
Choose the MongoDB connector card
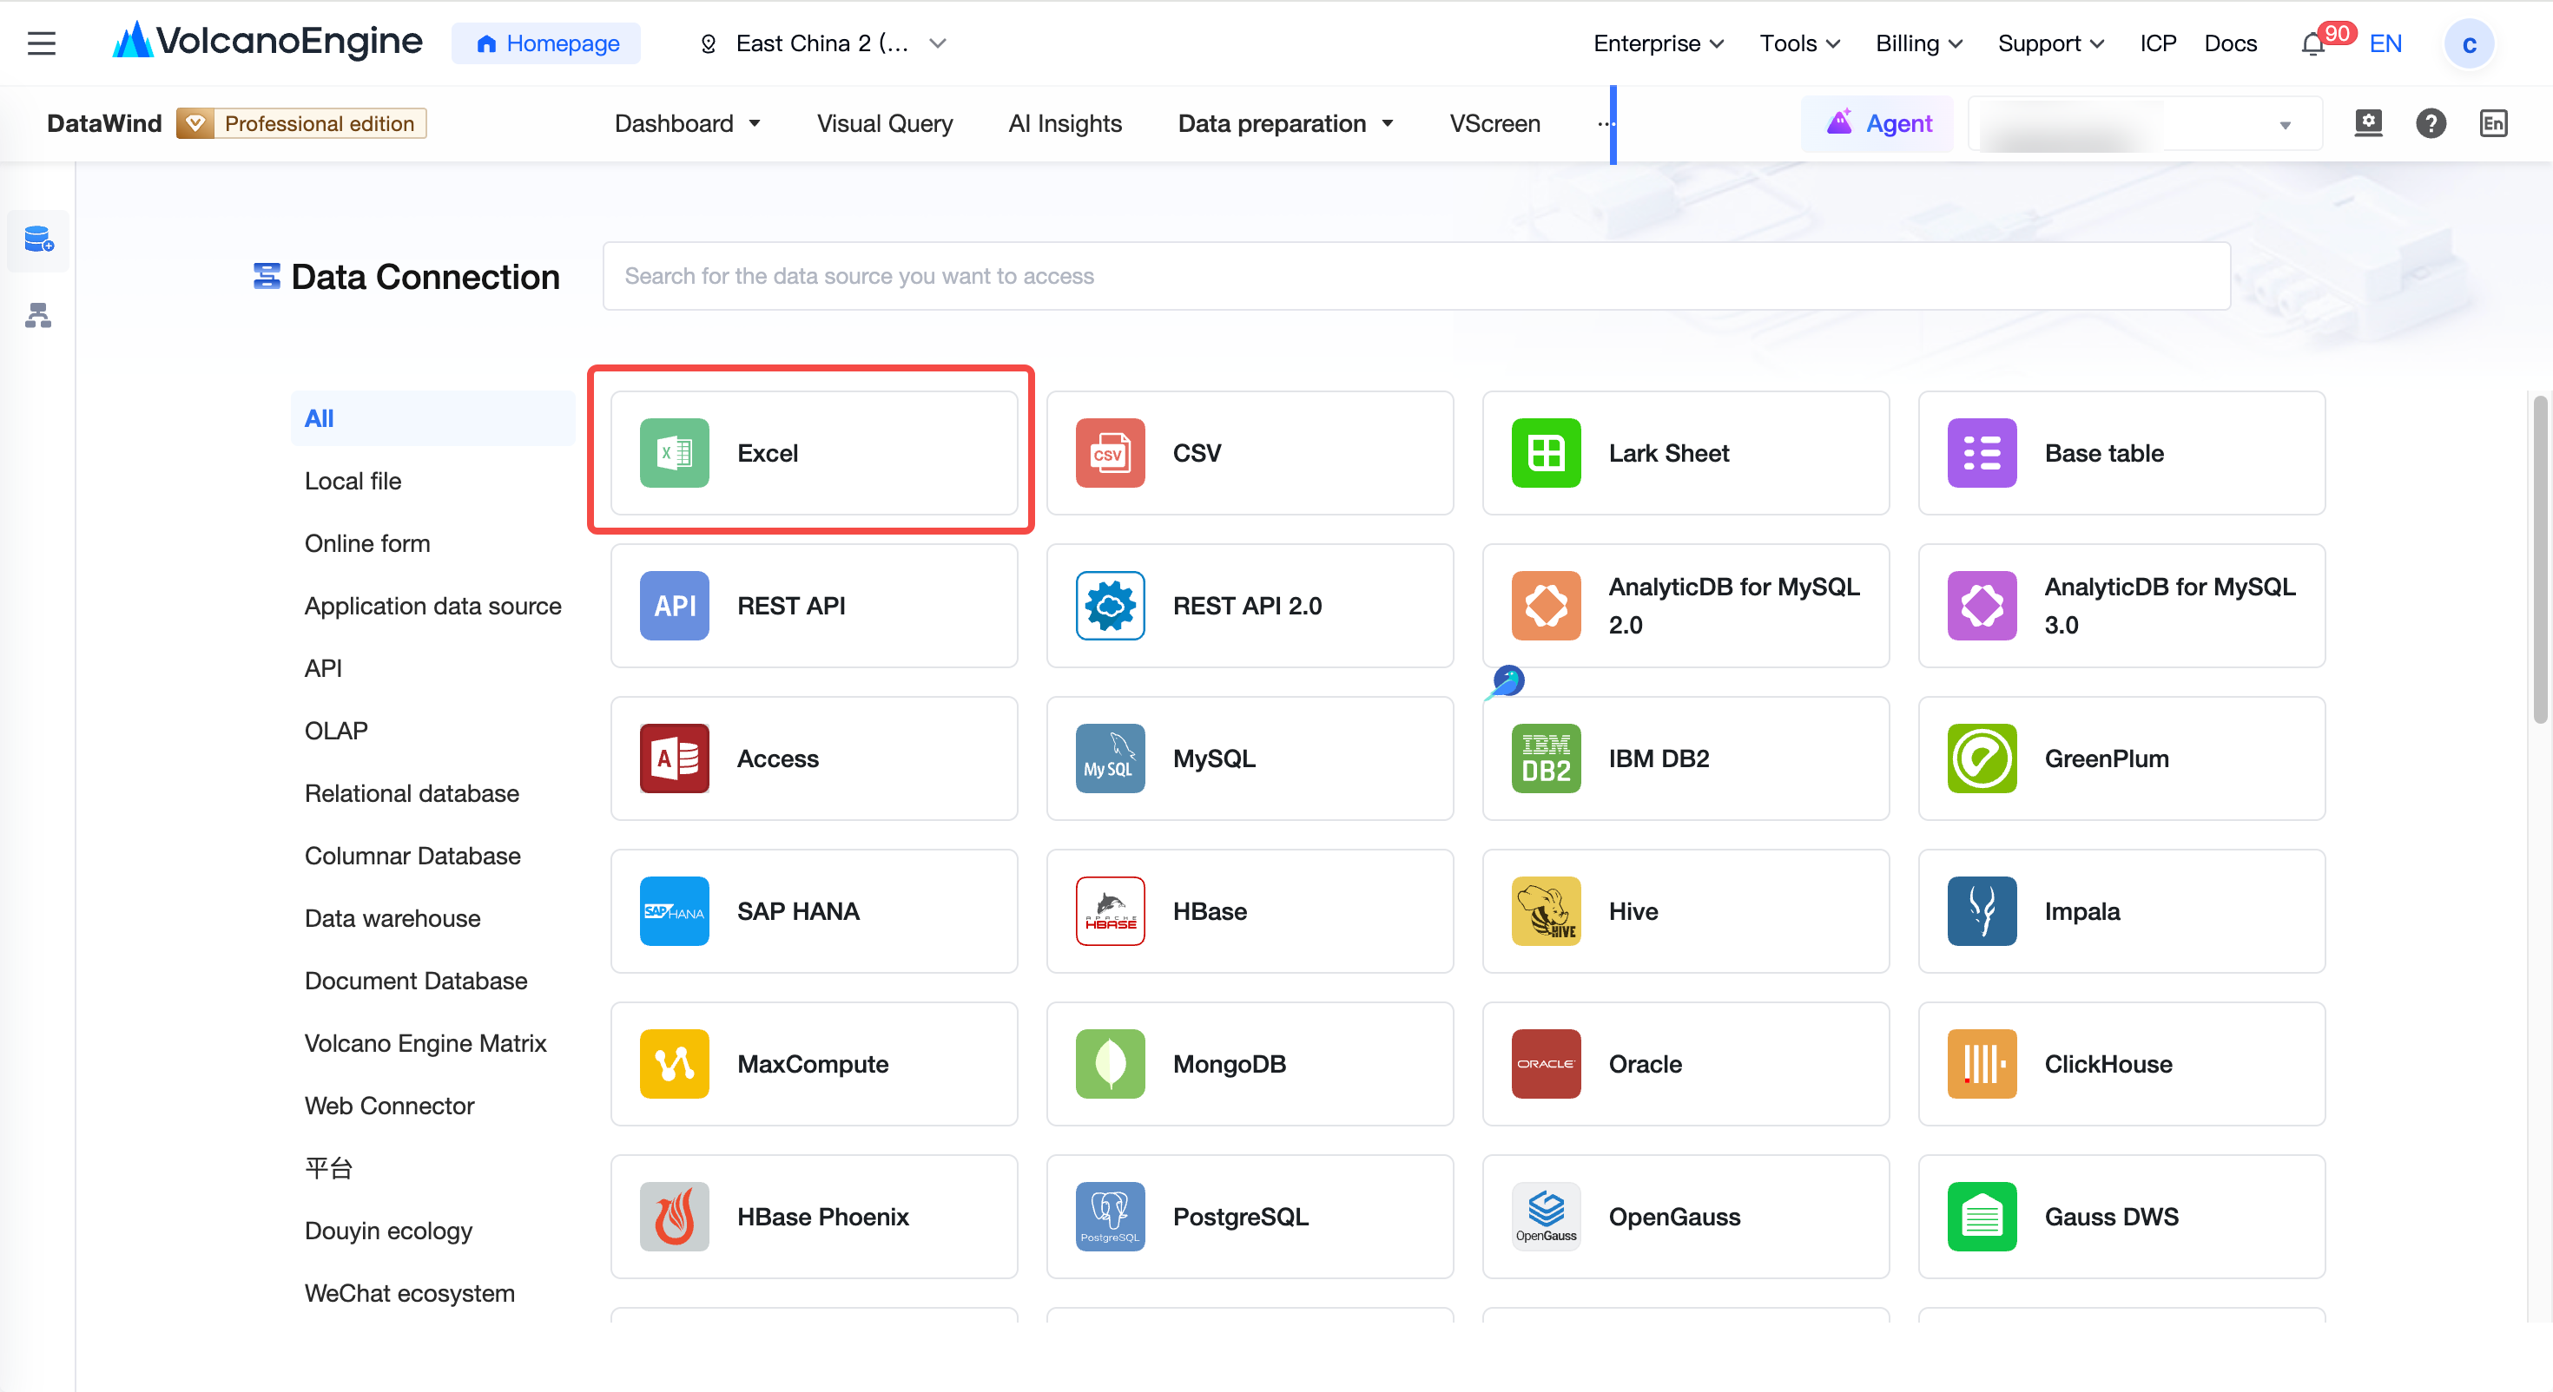[x=1250, y=1063]
